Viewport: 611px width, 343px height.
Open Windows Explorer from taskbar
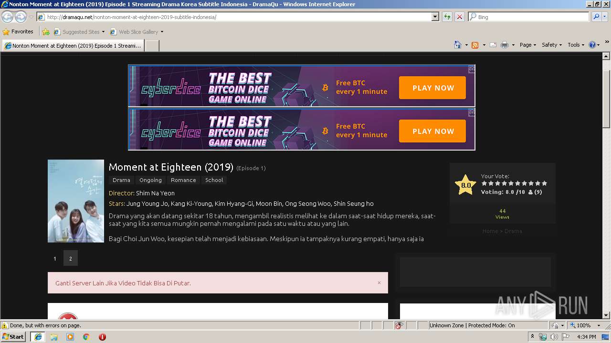(x=54, y=337)
